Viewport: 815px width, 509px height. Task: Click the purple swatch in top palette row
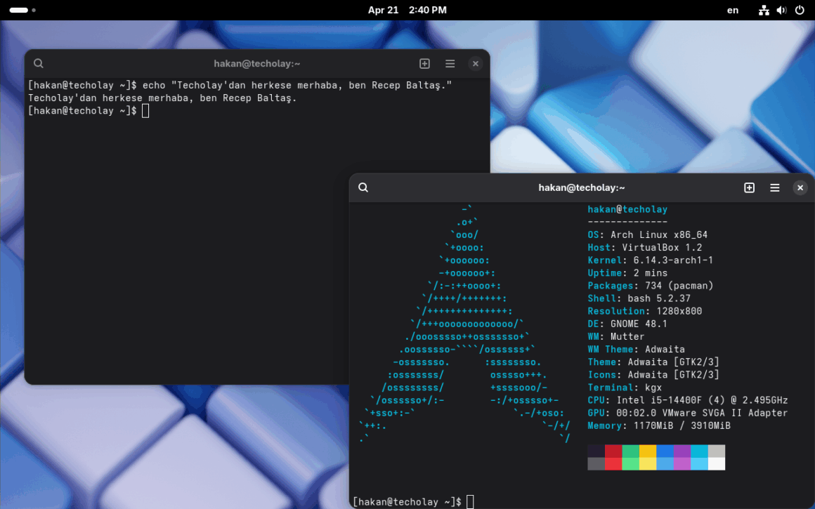pos(682,451)
